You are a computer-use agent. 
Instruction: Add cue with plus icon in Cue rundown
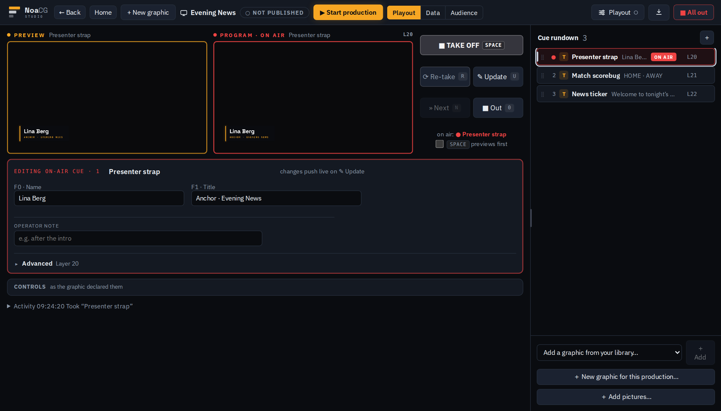[707, 38]
